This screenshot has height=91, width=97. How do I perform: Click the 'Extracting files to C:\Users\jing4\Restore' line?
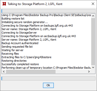pos(26,57)
